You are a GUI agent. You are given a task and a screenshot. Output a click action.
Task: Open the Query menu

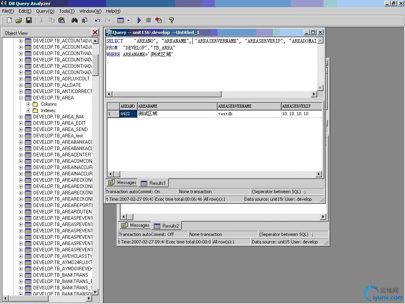point(45,11)
